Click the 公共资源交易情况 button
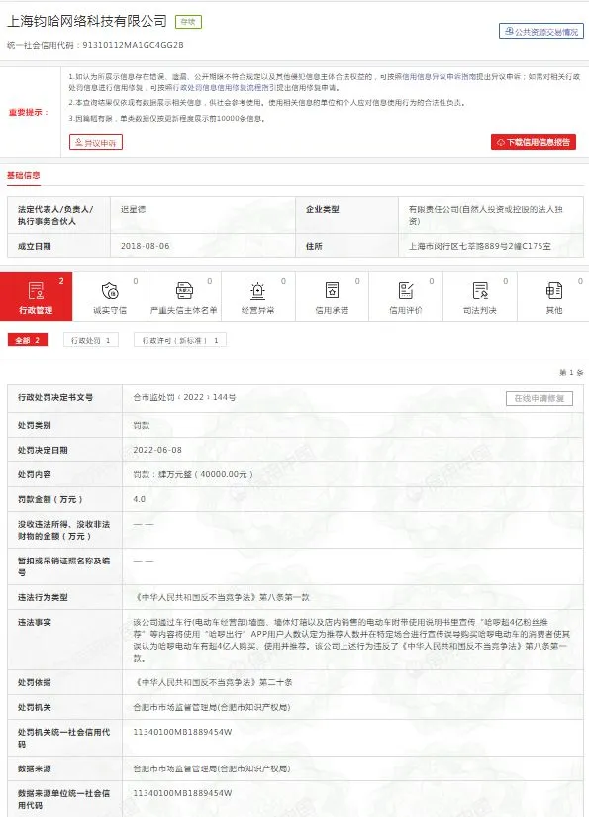Image resolution: width=589 pixels, height=817 pixels. 541,32
